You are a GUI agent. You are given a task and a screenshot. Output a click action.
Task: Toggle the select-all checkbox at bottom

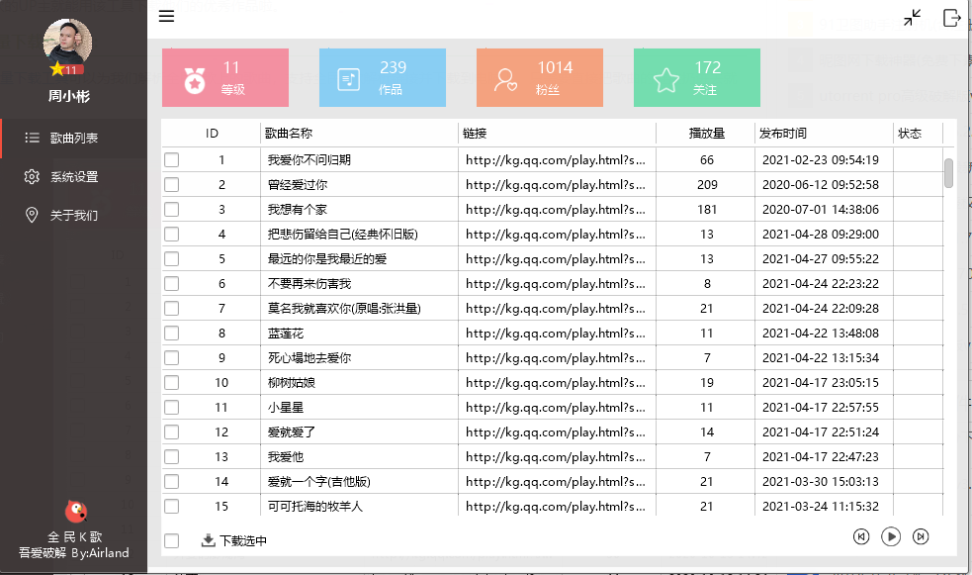coord(172,540)
